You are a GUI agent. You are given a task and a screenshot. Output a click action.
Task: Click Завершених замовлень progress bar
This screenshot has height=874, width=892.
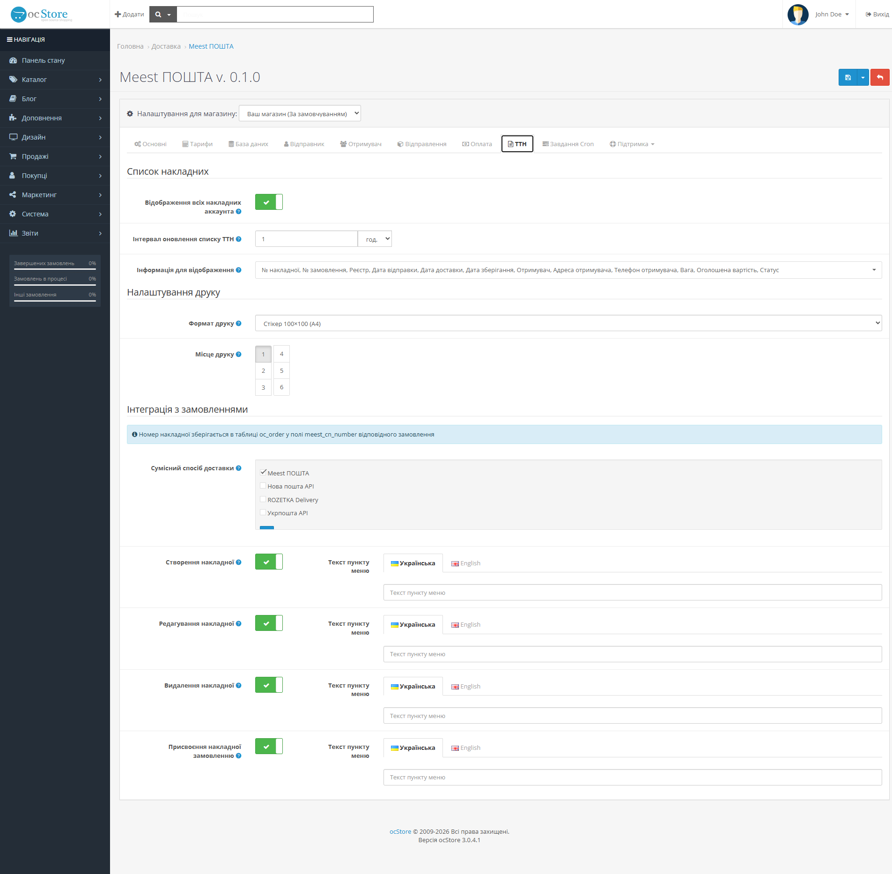[x=55, y=269]
